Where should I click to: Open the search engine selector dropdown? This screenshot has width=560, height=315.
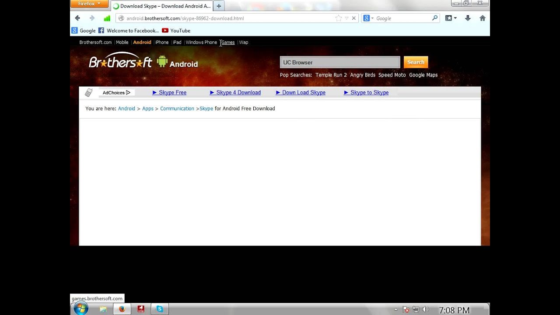coord(368,18)
